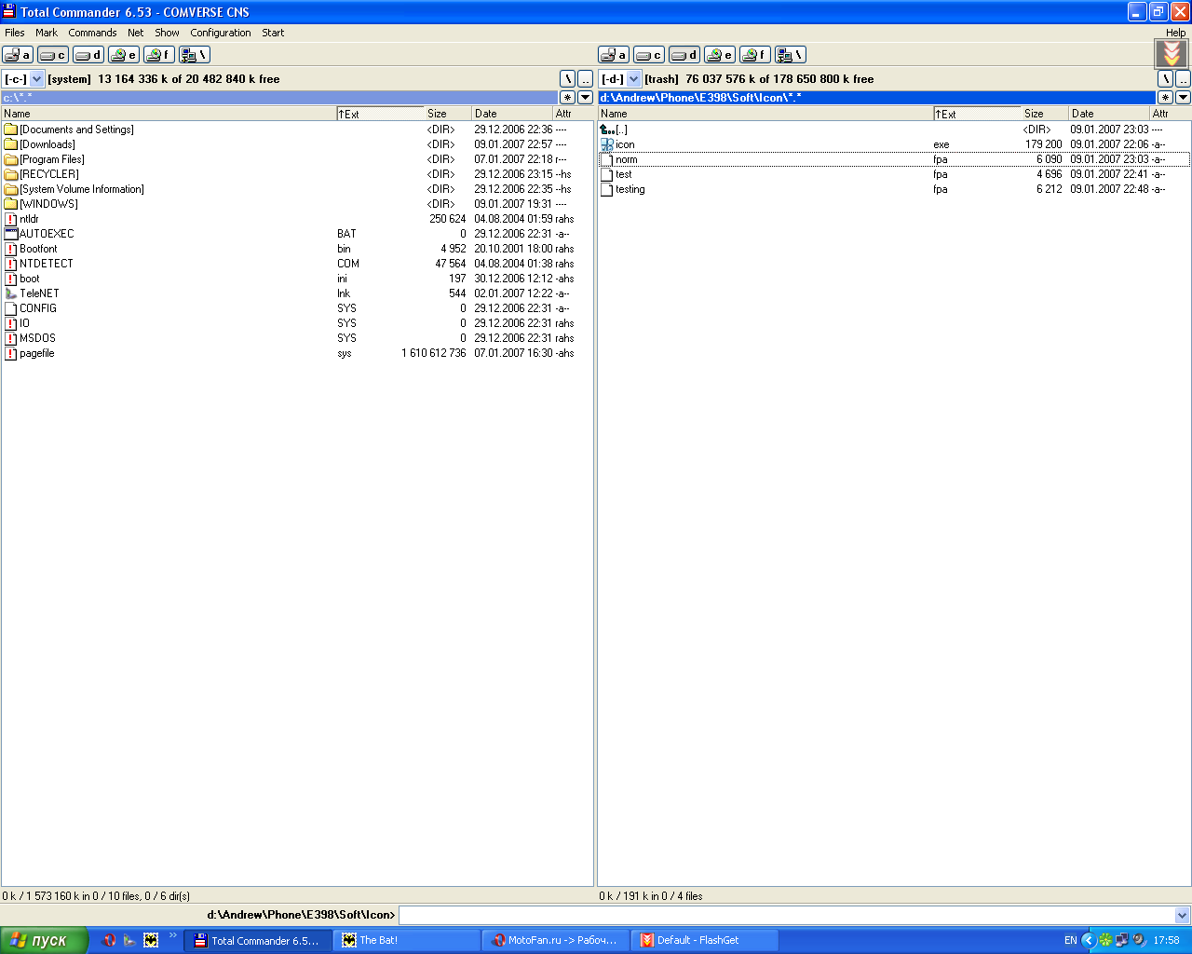The image size is (1192, 954).
Task: Open left panel directory history dropdown
Action: [x=585, y=98]
